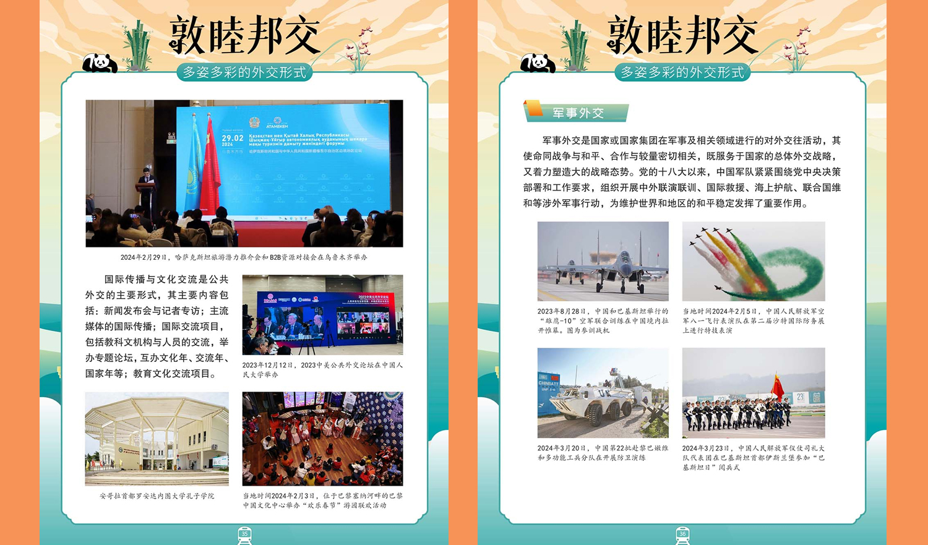
Task: Click the page 35 train icon
Action: coord(244,535)
